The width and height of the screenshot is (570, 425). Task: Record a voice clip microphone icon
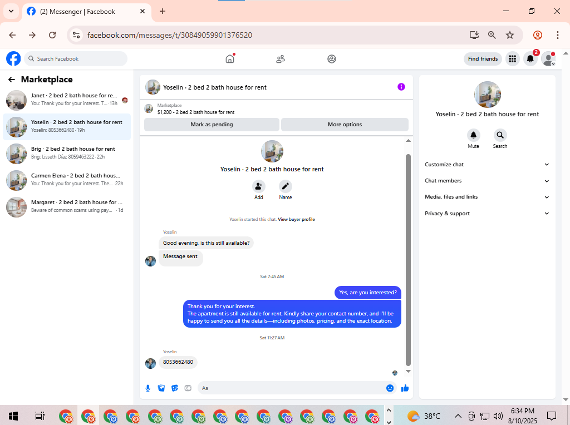click(148, 388)
